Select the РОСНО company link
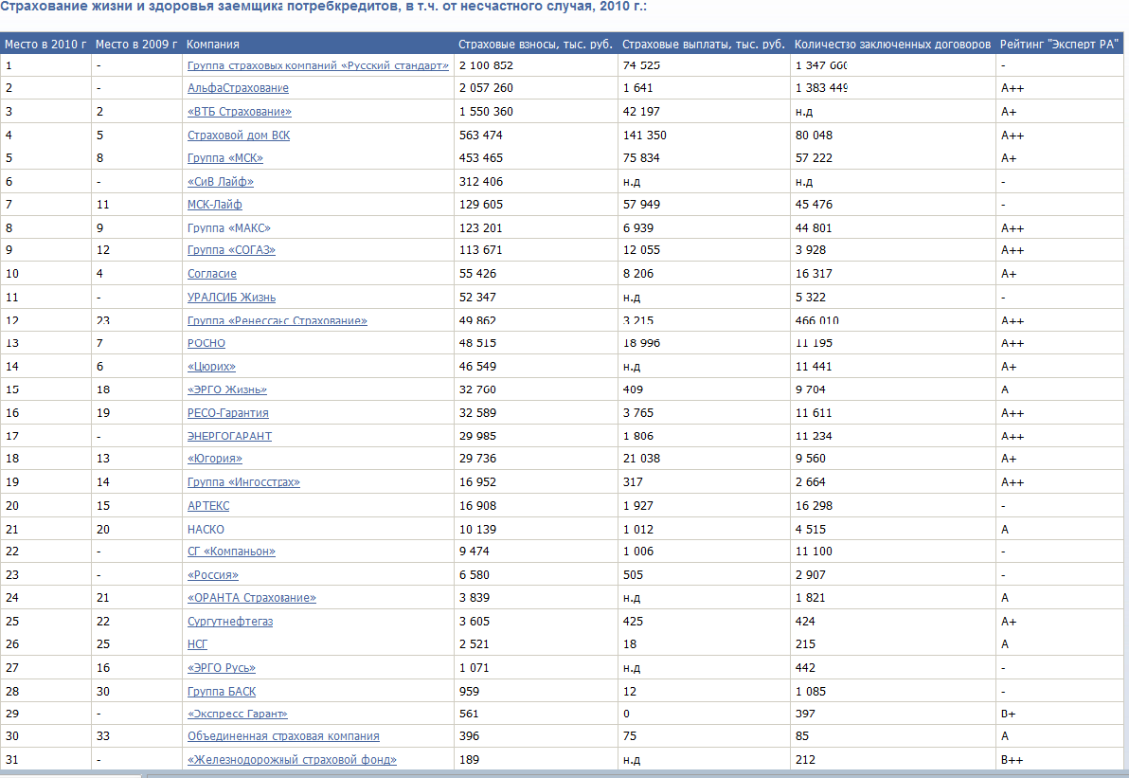The image size is (1129, 778). (206, 343)
